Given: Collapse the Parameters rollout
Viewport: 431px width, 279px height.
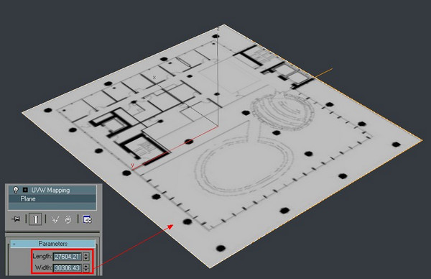Looking at the screenshot, I should point(52,244).
